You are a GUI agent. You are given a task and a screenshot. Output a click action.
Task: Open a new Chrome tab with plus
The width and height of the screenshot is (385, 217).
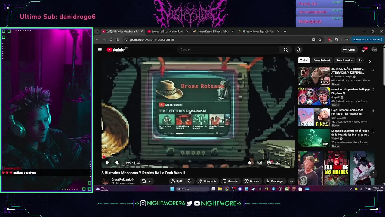285,31
